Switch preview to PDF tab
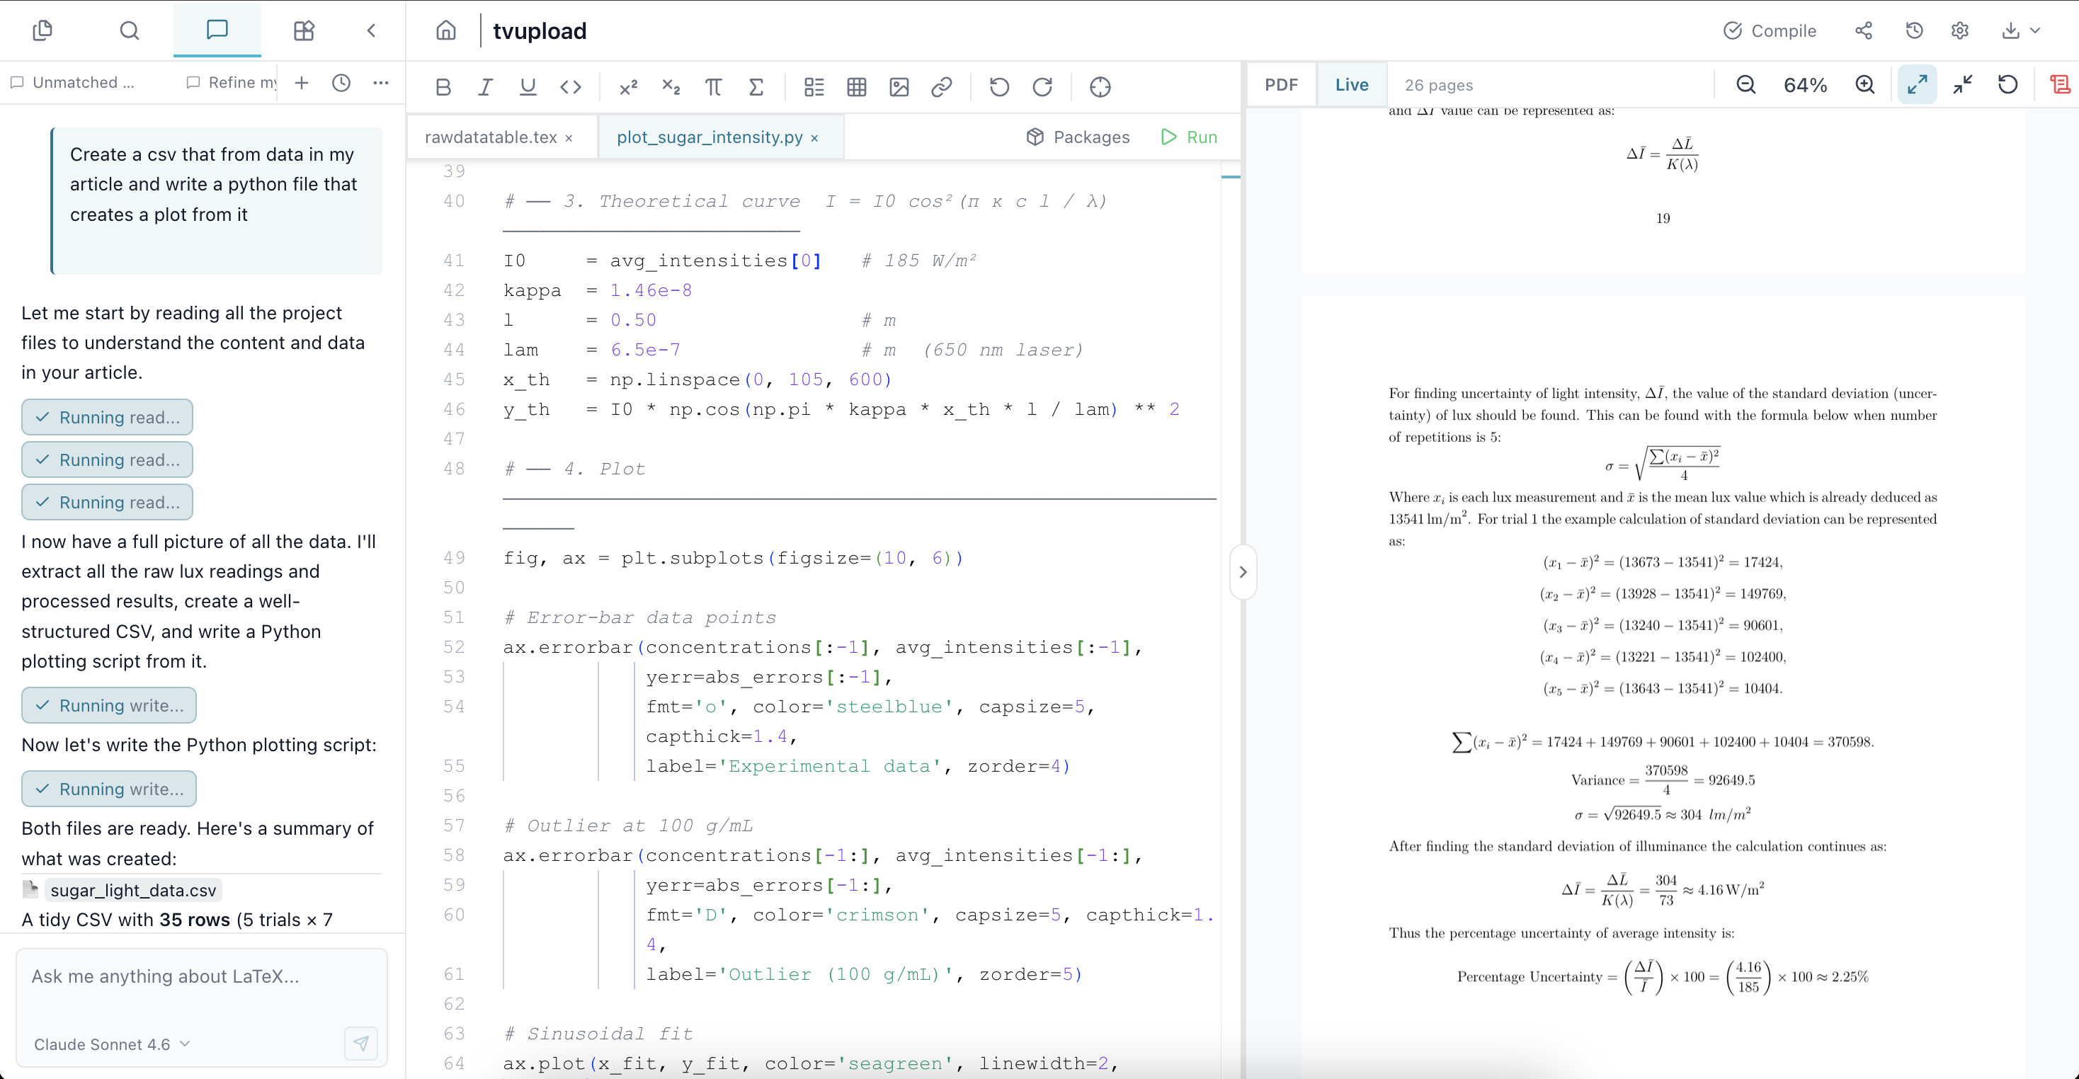 [x=1281, y=85]
